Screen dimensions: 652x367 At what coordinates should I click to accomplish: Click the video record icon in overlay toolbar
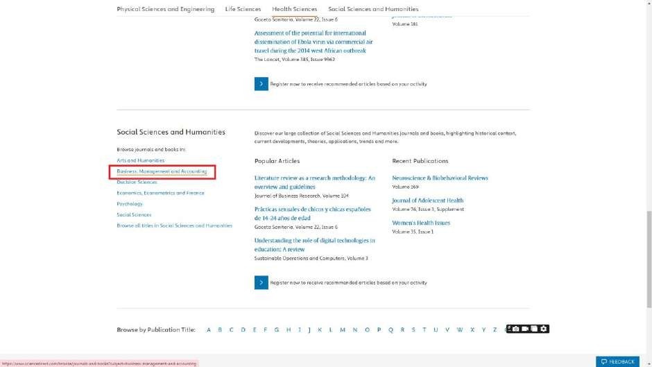[525, 328]
